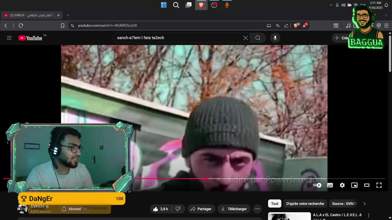This screenshot has height=220, width=392.
Task: Open more actions three-dot menu
Action: 258,209
